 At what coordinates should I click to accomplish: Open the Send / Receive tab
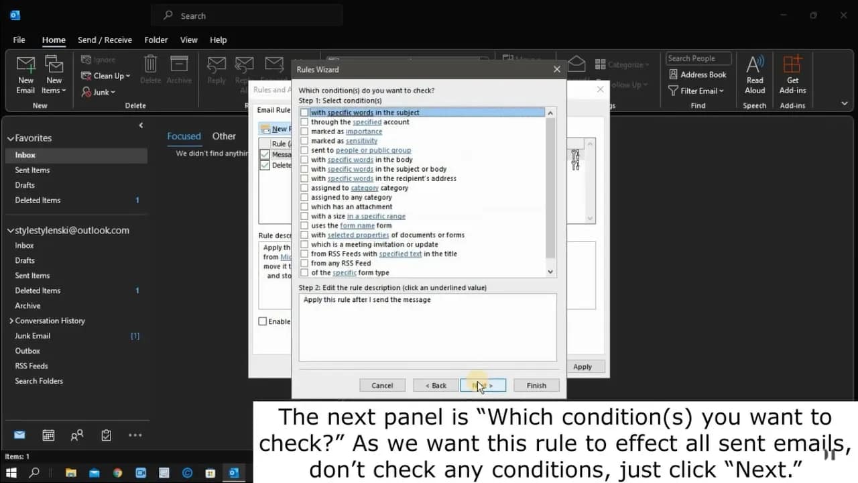click(105, 40)
